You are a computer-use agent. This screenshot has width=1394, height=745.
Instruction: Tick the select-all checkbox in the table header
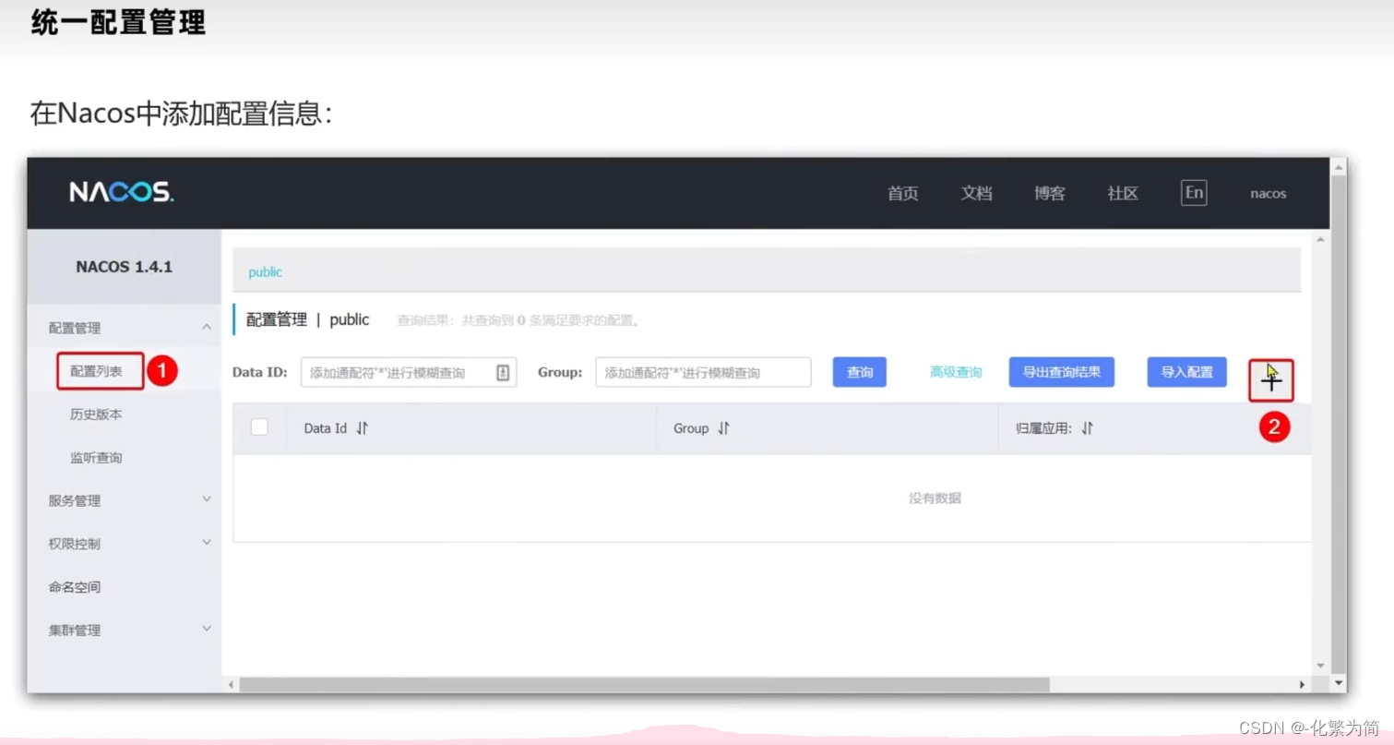260,427
